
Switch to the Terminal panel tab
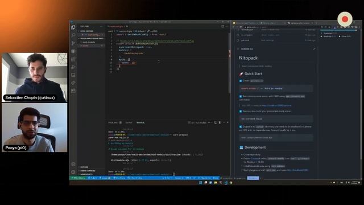(x=140, y=122)
